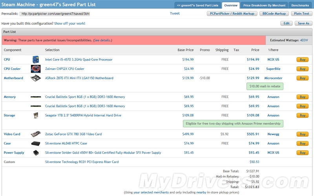314x196 pixels.
Task: Open the Motherboard component category link
Action: point(13,78)
